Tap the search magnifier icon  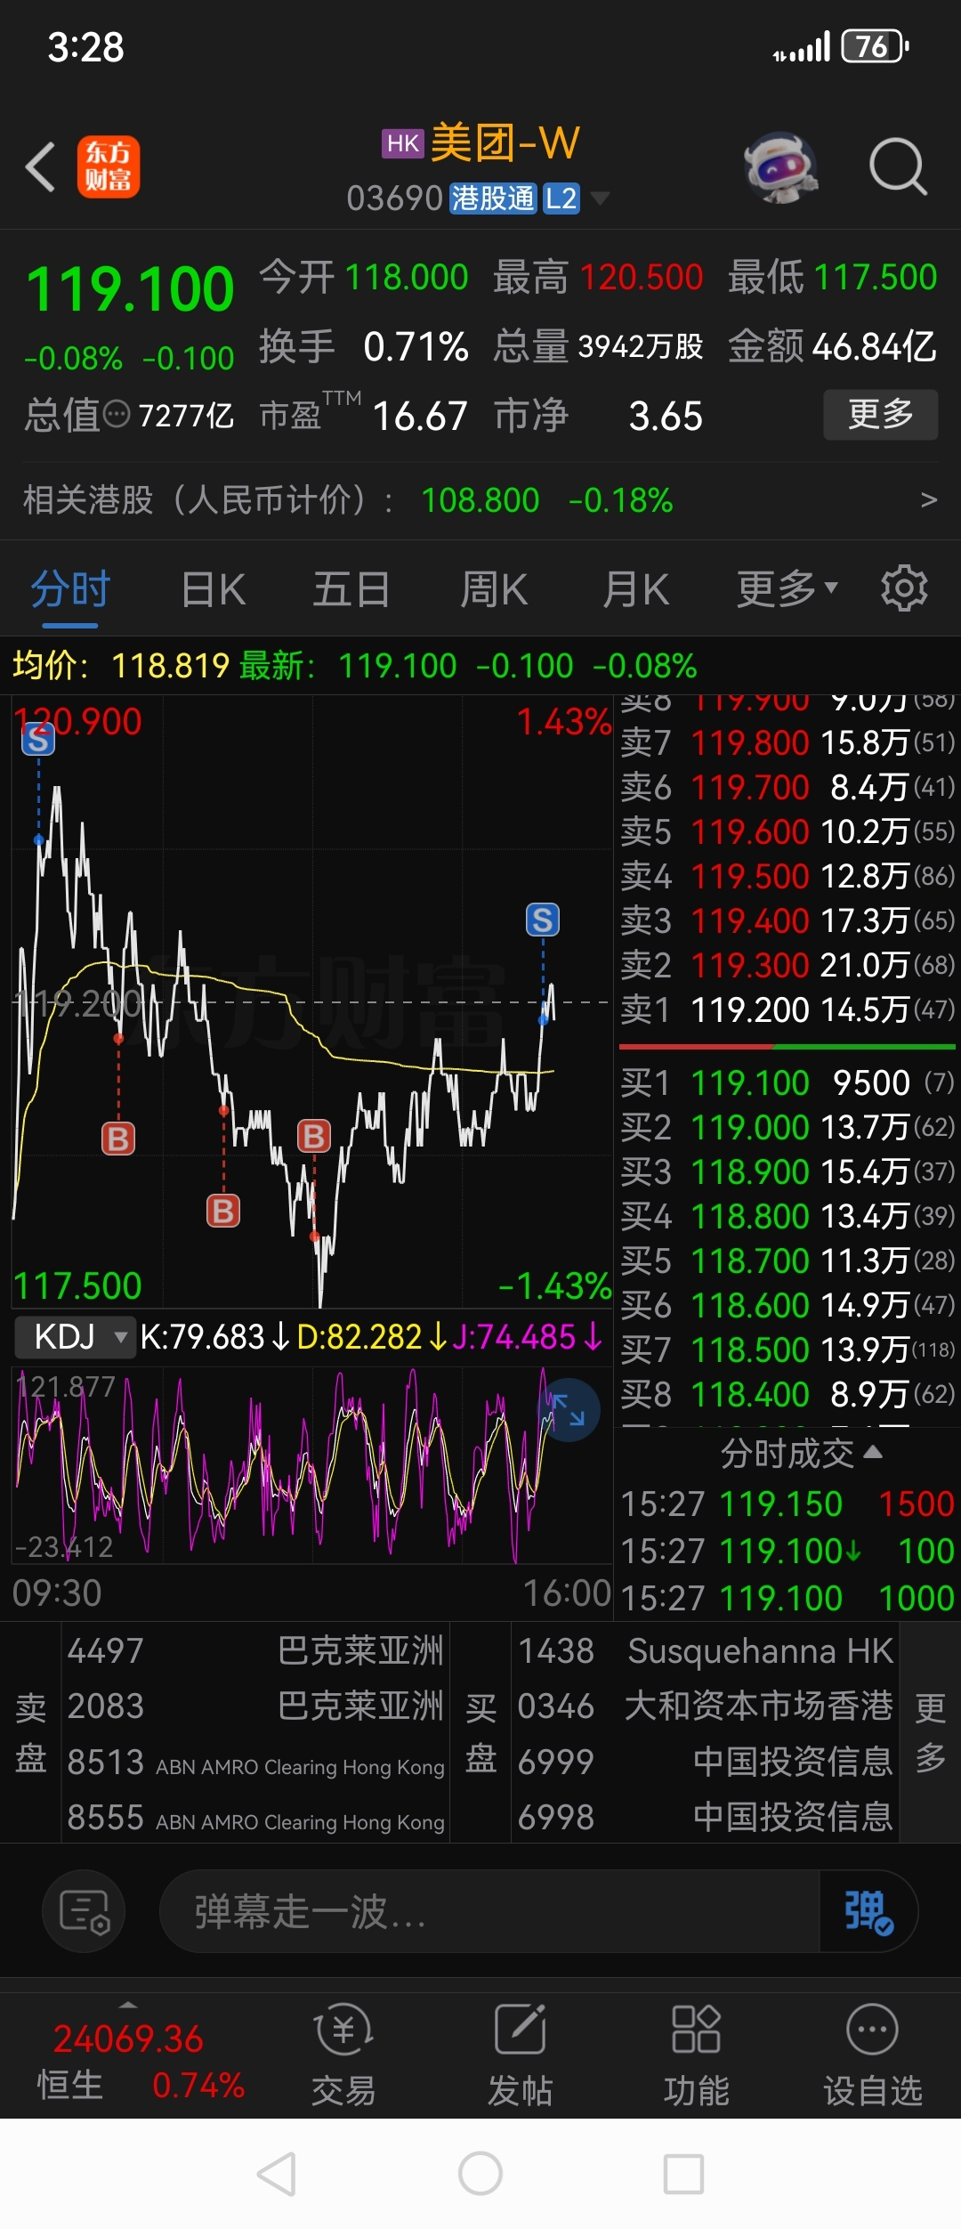point(897,166)
